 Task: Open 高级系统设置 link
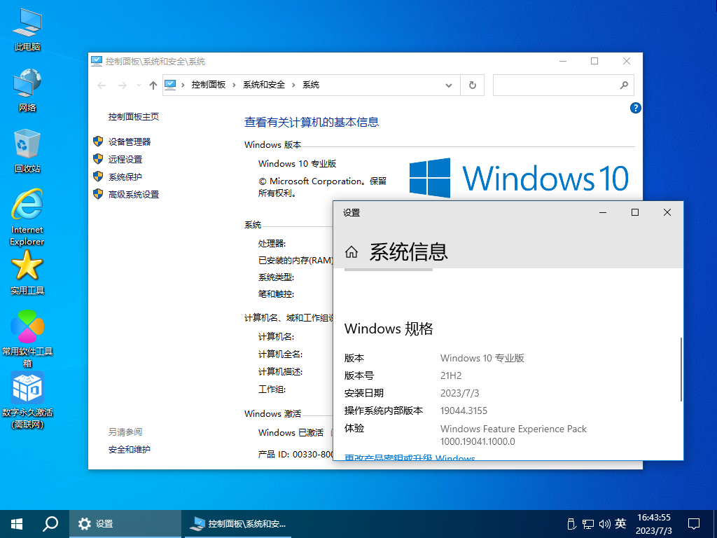pos(134,195)
